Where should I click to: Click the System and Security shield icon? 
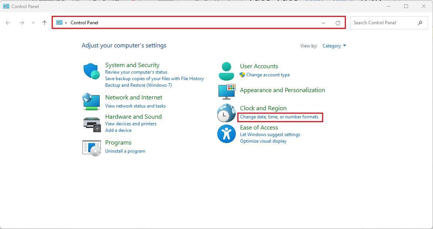click(x=91, y=71)
